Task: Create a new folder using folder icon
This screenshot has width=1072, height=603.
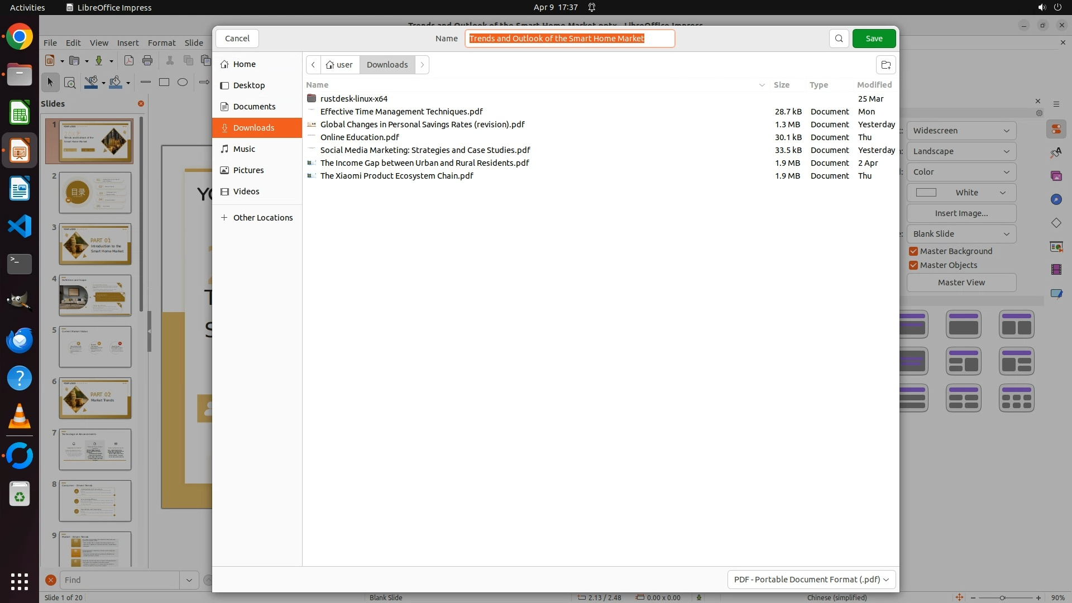Action: tap(886, 65)
